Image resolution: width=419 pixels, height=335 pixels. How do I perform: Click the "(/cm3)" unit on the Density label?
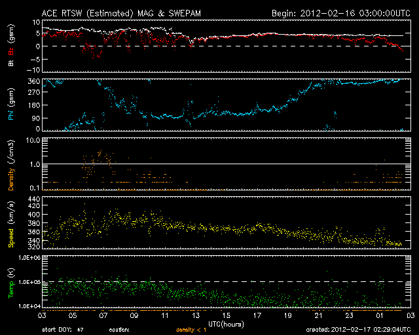(x=12, y=151)
